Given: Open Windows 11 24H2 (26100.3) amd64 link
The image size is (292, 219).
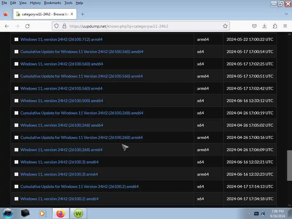Looking at the screenshot, I should pos(59,162).
